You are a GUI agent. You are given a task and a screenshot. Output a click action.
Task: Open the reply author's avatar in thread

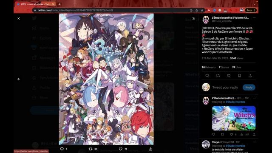pyautogui.click(x=206, y=101)
